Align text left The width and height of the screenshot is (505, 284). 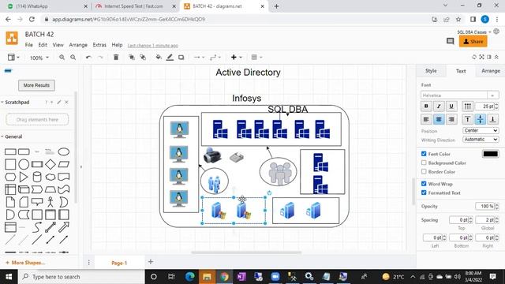(x=426, y=119)
